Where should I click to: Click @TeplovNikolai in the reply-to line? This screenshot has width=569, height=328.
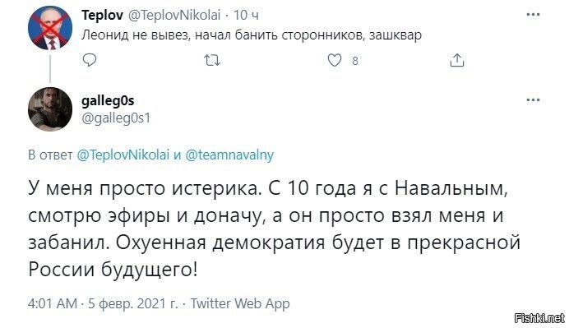pyautogui.click(x=123, y=155)
